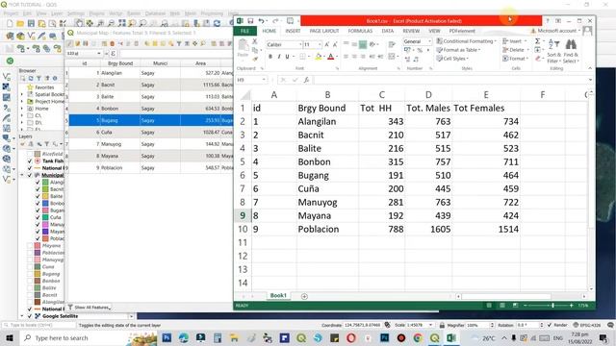
Task: Click the Delete cells button
Action: (515, 50)
